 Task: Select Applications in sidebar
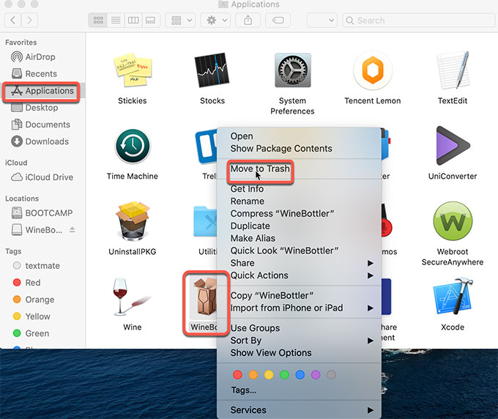[42, 91]
